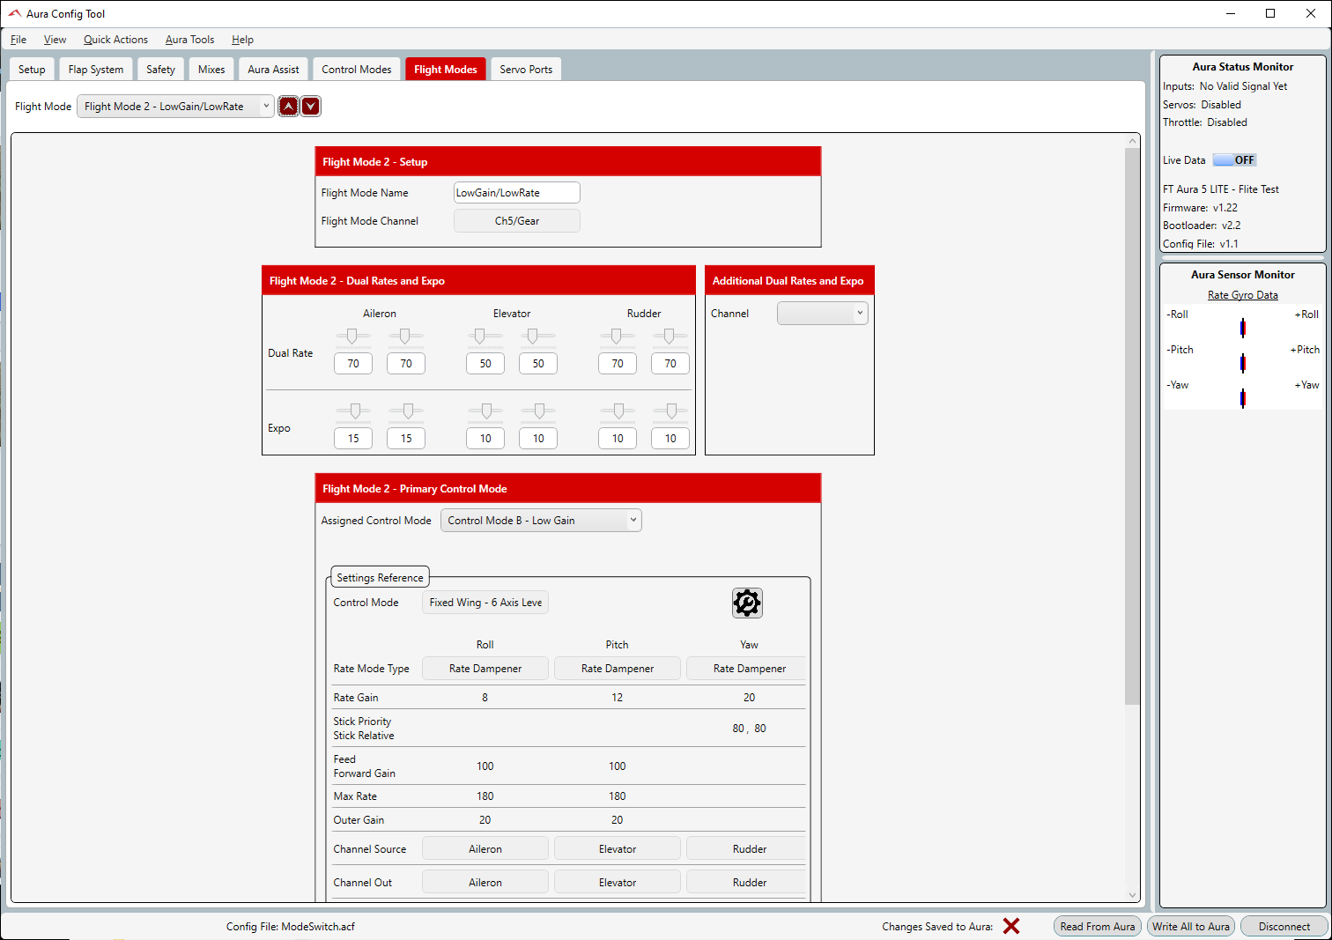Open Additional Dual Rates Channel dropdown
Viewport: 1332px width, 940px height.
[822, 314]
